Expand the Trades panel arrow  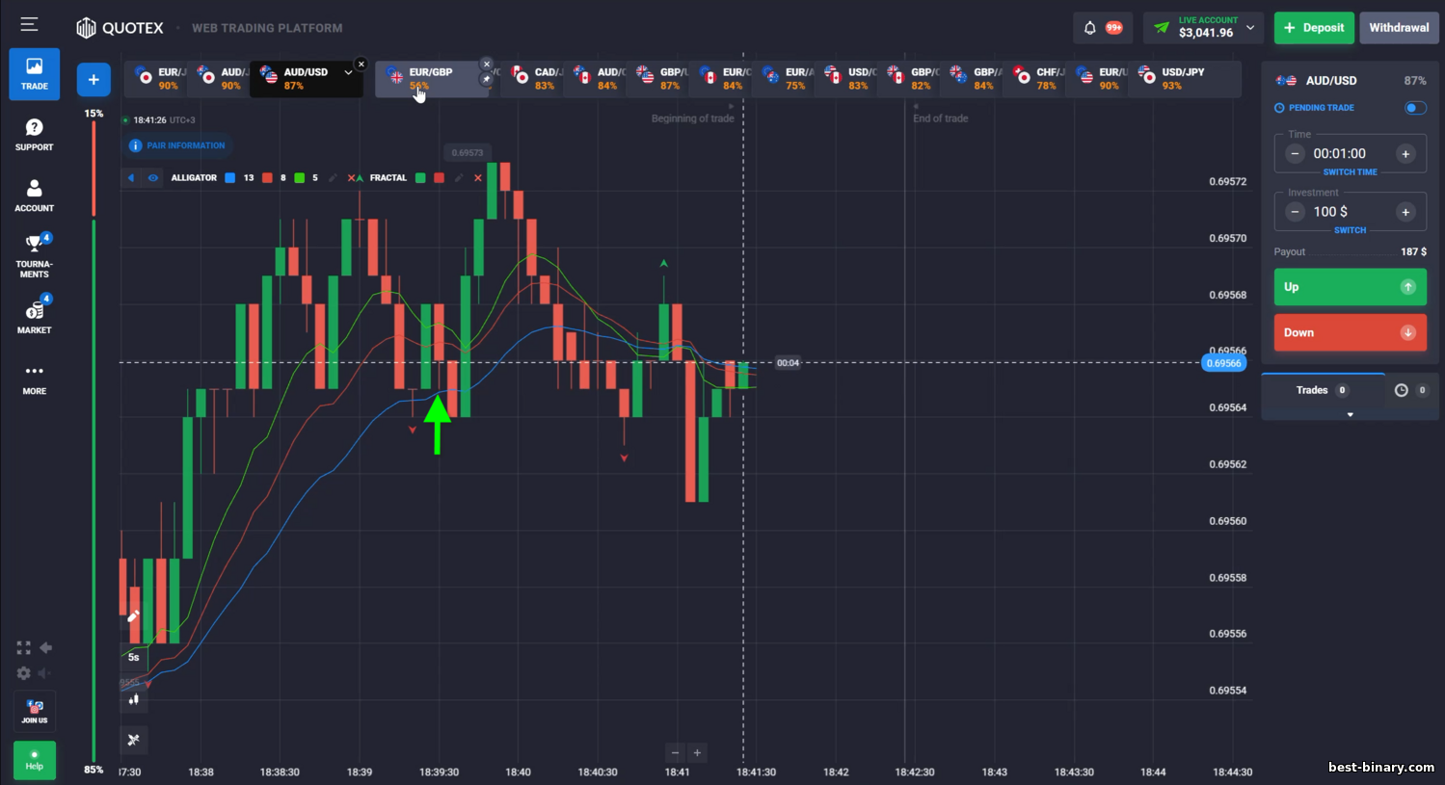click(x=1350, y=414)
